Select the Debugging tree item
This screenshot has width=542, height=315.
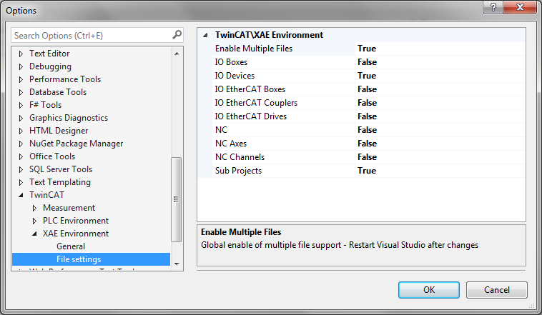pyautogui.click(x=50, y=66)
